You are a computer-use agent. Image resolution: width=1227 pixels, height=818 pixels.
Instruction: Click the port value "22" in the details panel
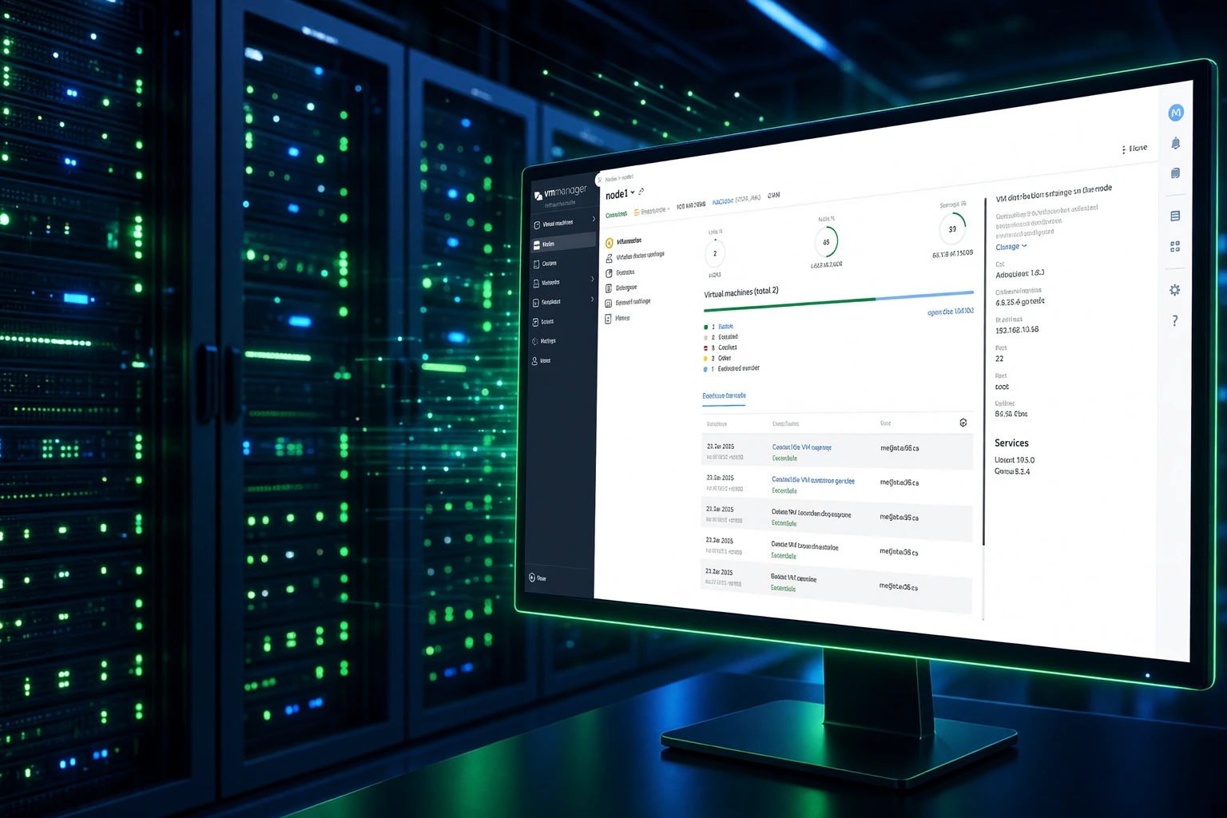pos(999,359)
